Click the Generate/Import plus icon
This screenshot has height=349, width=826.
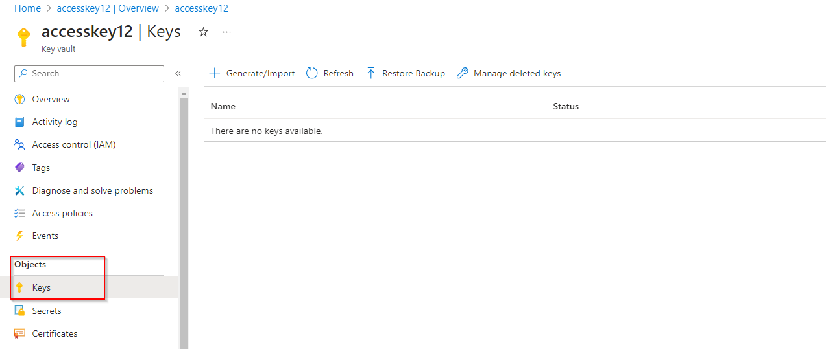(x=215, y=73)
